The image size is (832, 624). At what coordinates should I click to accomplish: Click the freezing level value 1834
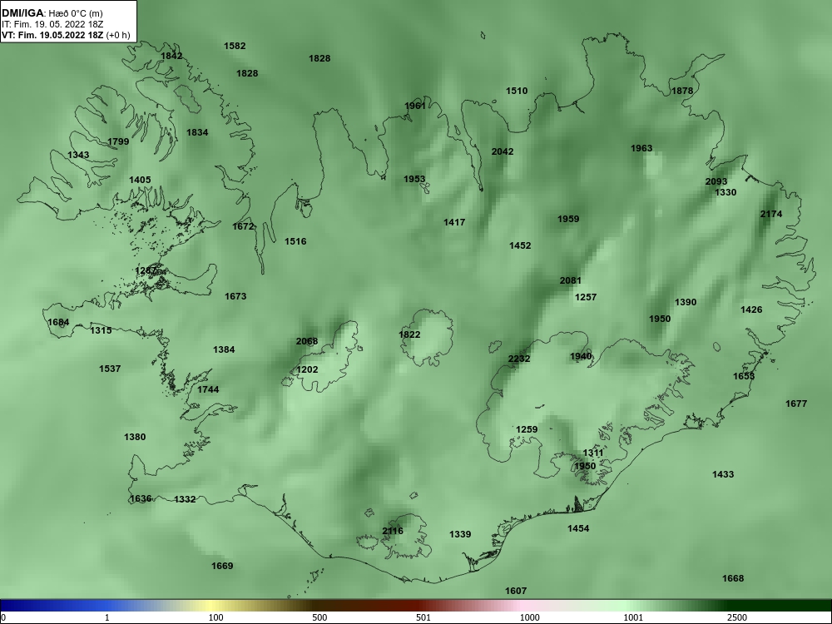pos(197,132)
